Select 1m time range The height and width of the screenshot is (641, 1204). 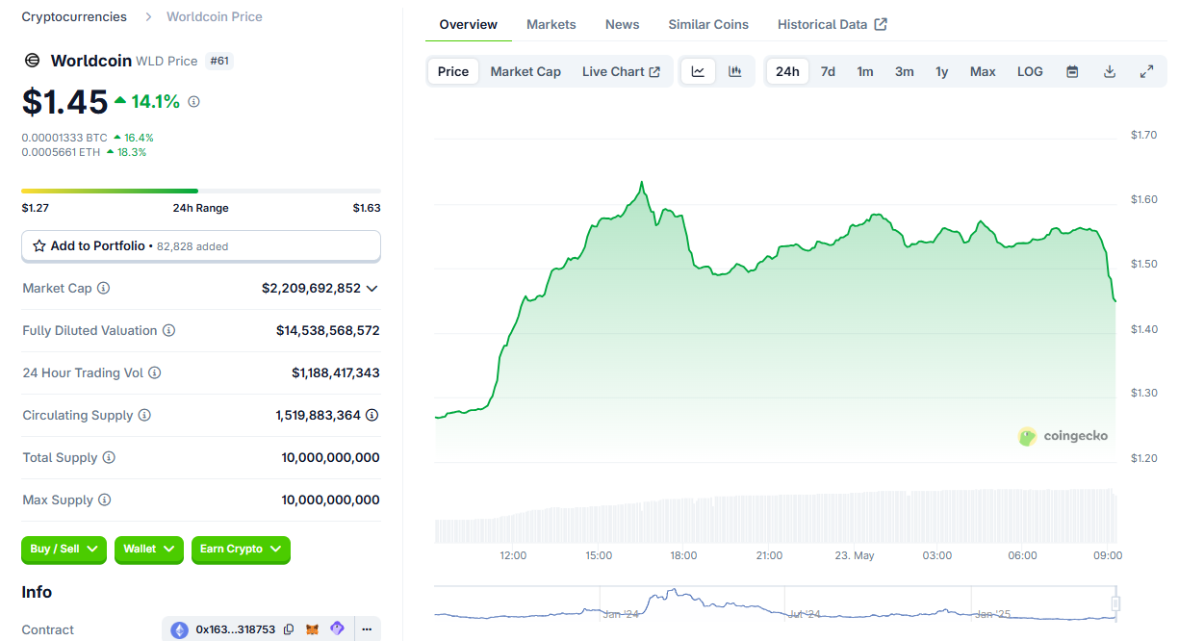click(865, 71)
